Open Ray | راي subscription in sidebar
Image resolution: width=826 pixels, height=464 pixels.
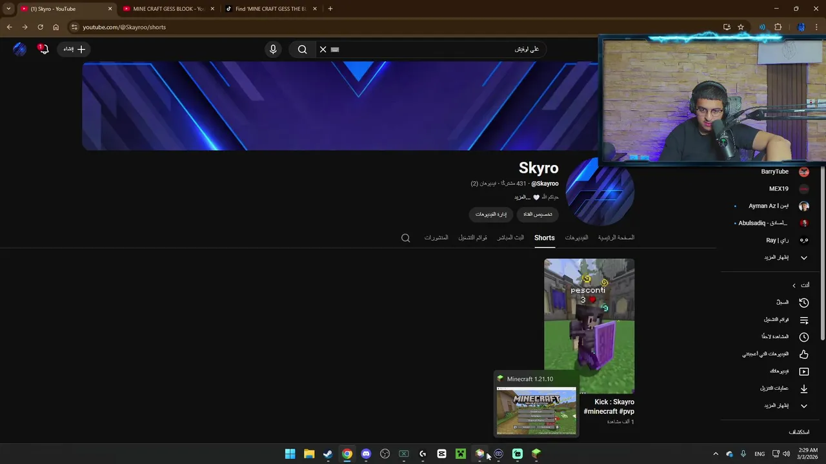pos(777,240)
